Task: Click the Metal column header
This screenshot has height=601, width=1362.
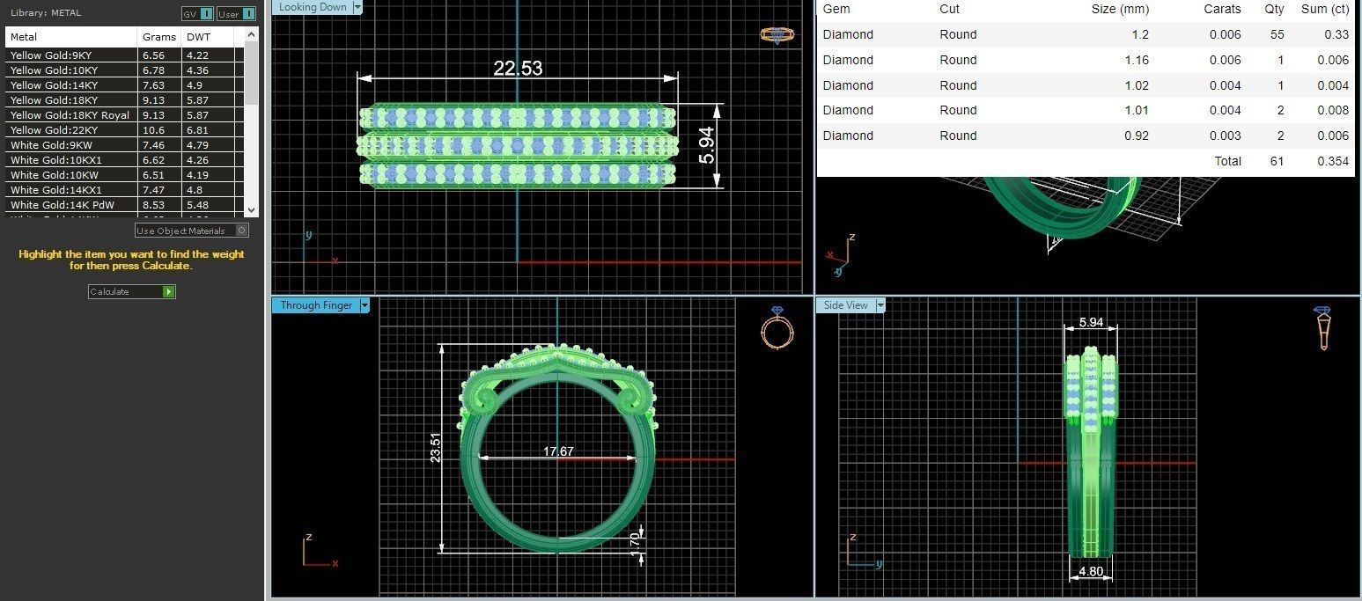Action: pyautogui.click(x=71, y=37)
